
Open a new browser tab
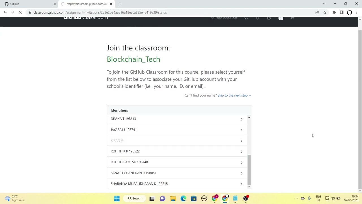click(120, 4)
